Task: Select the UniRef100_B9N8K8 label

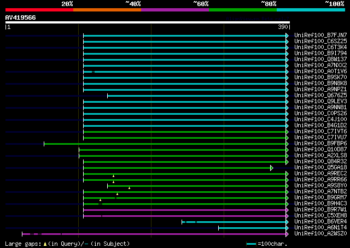Action: point(320,83)
